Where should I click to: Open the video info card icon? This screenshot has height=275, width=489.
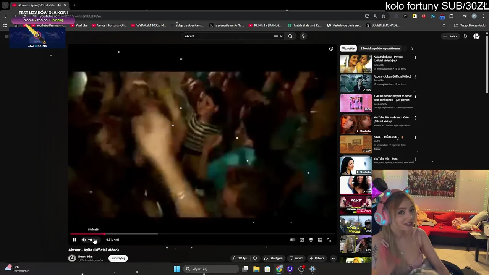[331, 49]
